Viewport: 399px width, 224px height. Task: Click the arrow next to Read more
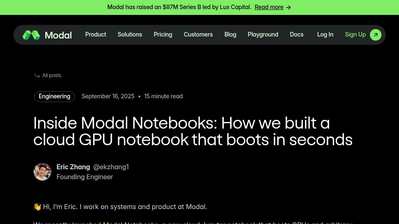point(288,7)
